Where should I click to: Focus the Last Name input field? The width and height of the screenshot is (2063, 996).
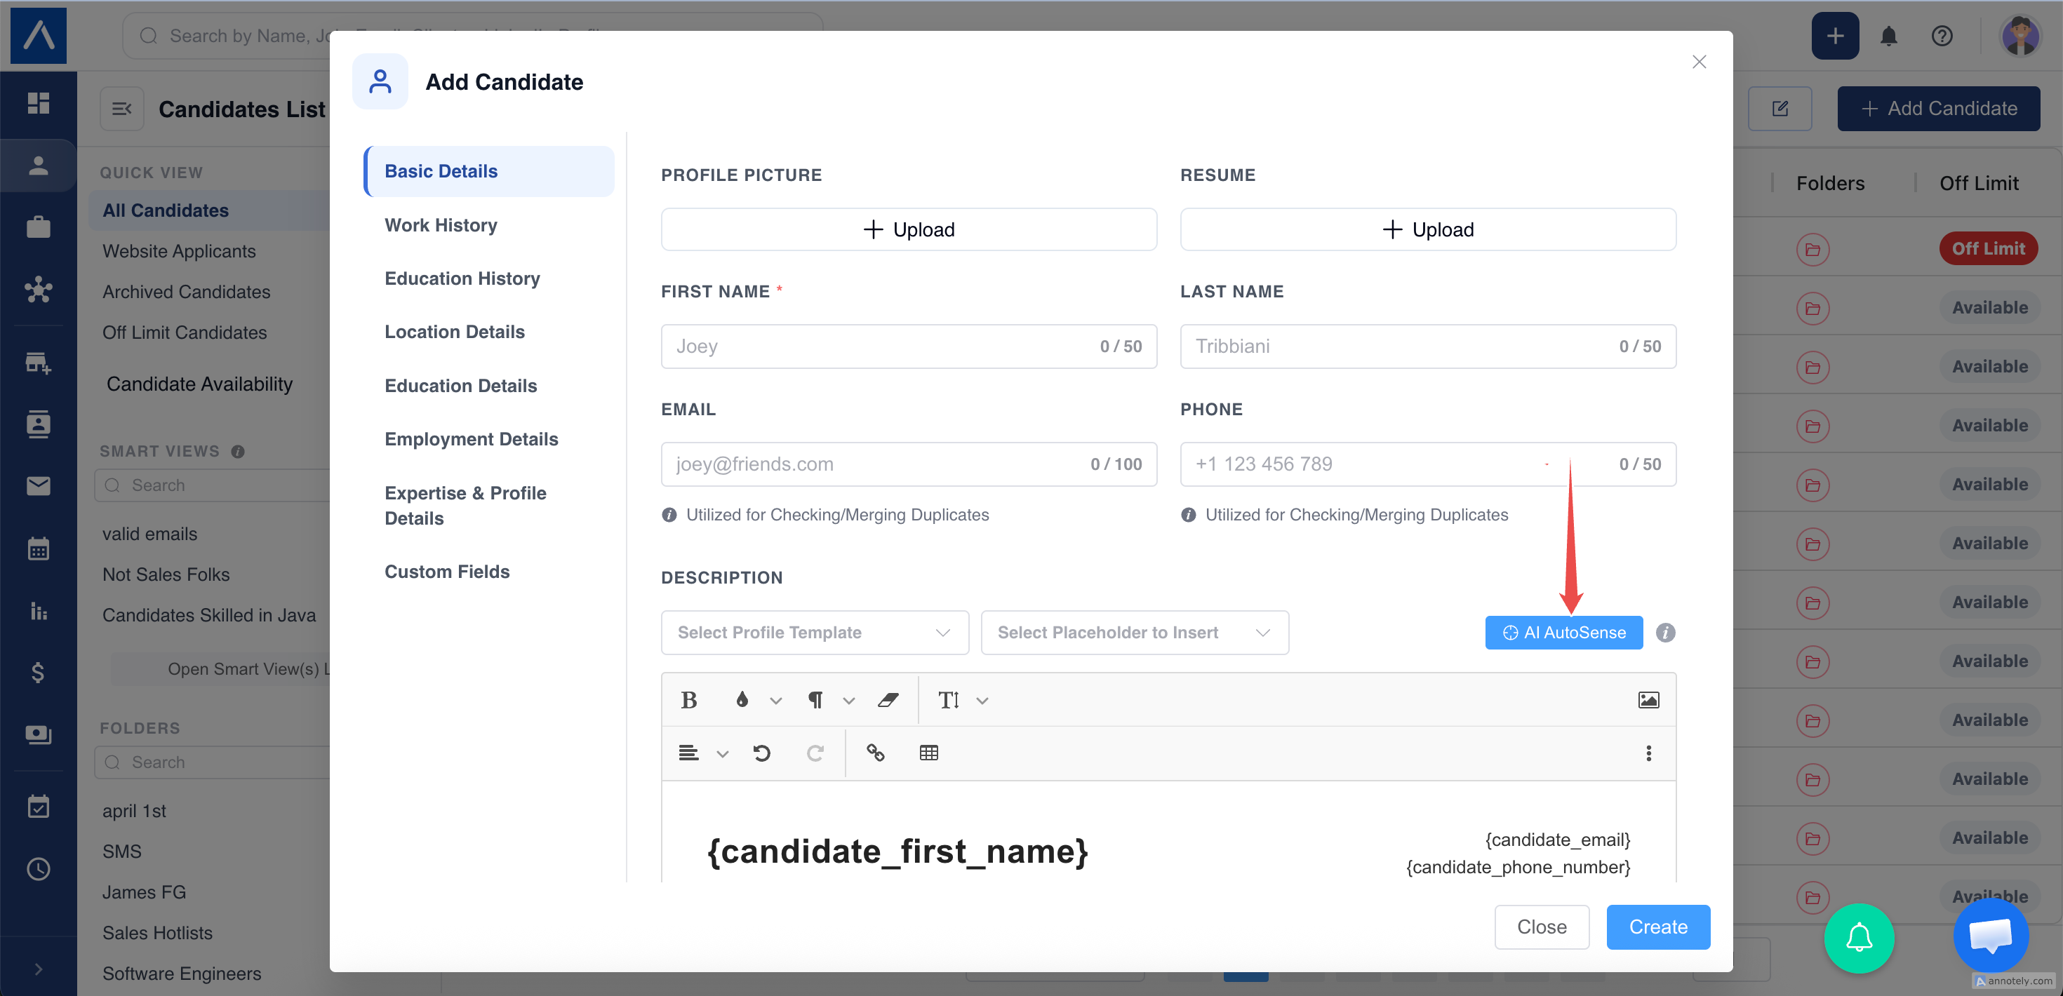tap(1428, 346)
